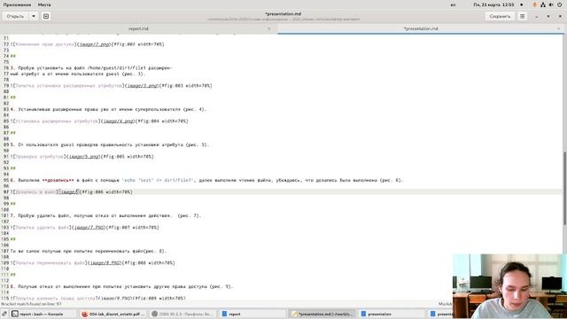The width and height of the screenshot is (567, 319).
Task: Click the image/4.png link on line 85
Action: pyautogui.click(x=118, y=121)
